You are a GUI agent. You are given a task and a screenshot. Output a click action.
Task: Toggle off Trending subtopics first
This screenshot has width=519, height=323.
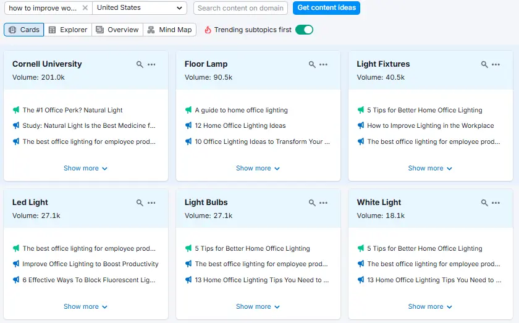(304, 30)
